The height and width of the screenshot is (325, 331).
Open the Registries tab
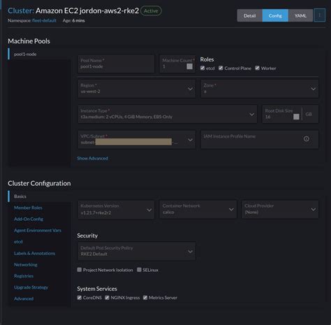[24, 276]
